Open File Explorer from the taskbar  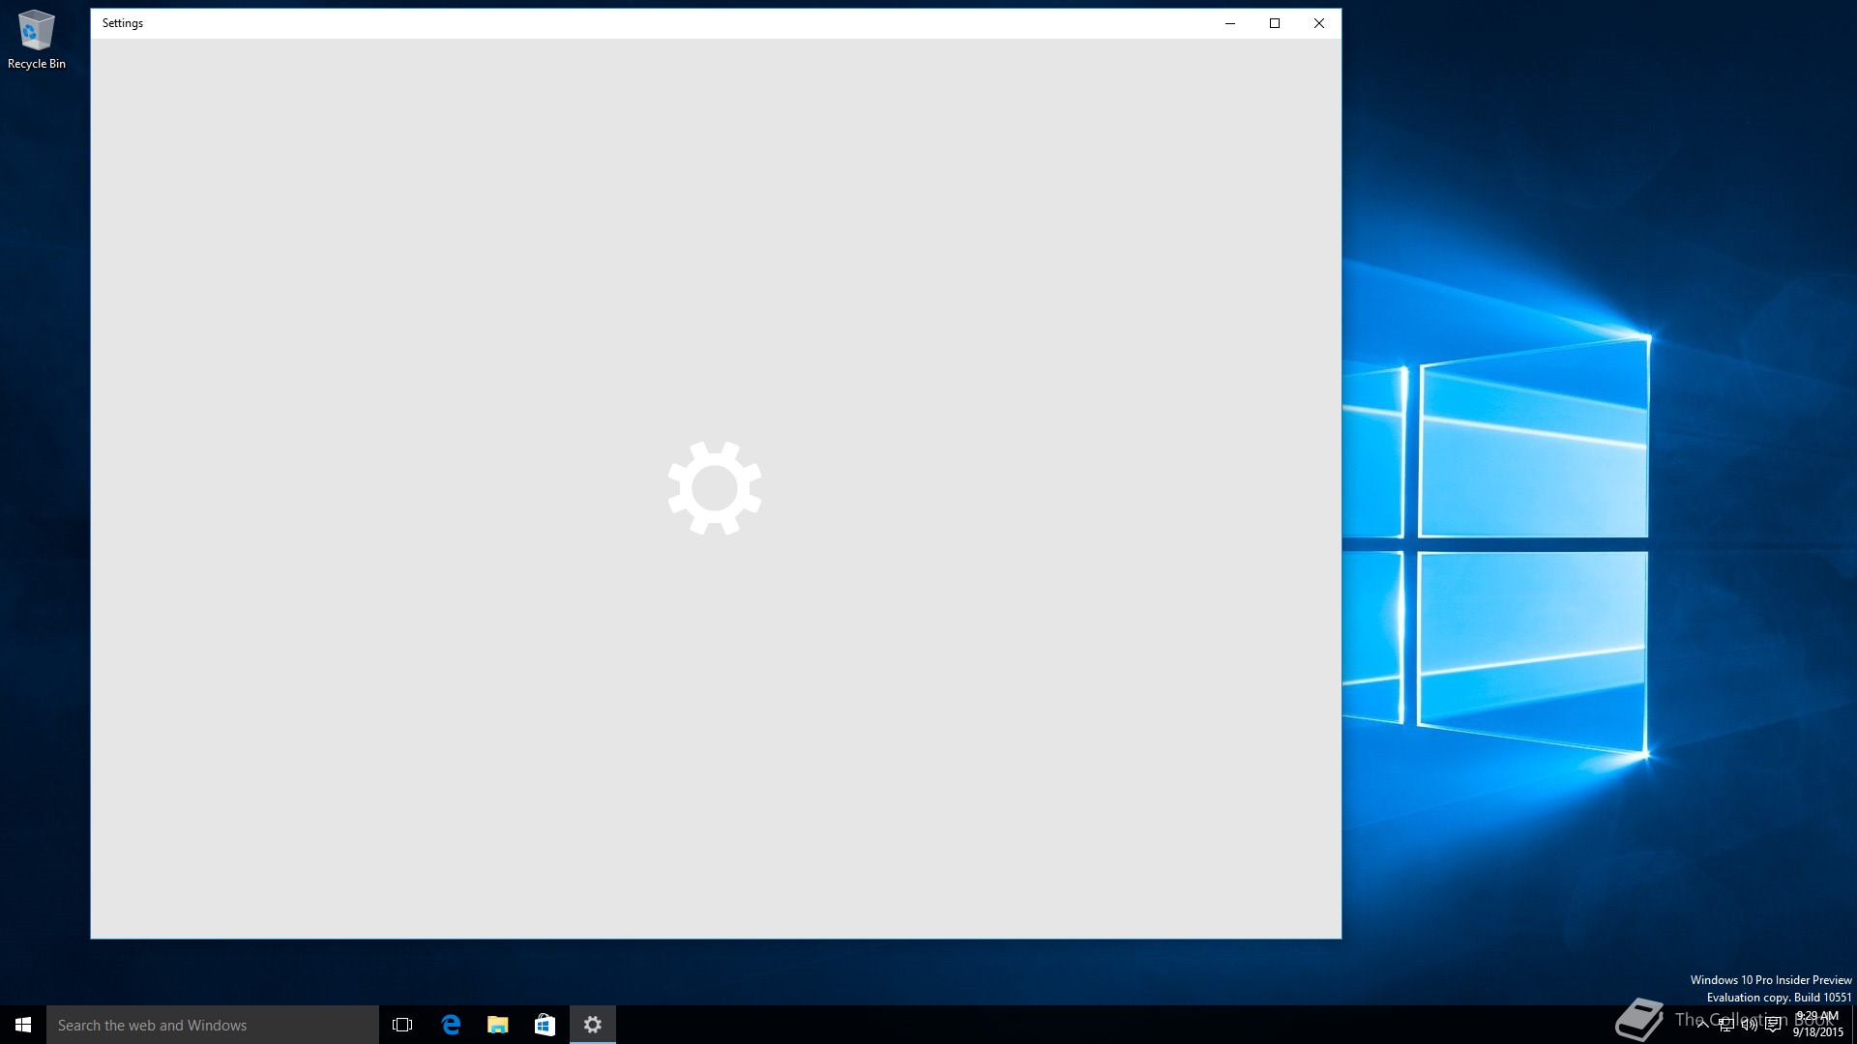(x=498, y=1025)
